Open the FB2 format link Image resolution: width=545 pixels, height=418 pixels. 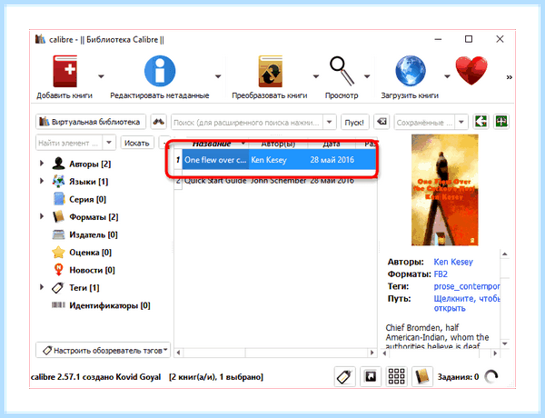(x=441, y=274)
